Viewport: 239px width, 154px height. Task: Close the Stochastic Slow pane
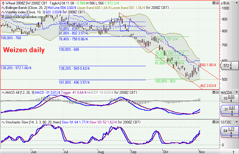pyautogui.click(x=217, y=122)
